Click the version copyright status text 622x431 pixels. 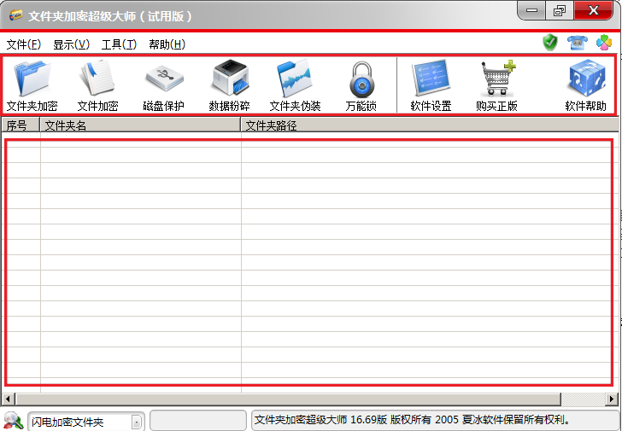[x=413, y=420]
